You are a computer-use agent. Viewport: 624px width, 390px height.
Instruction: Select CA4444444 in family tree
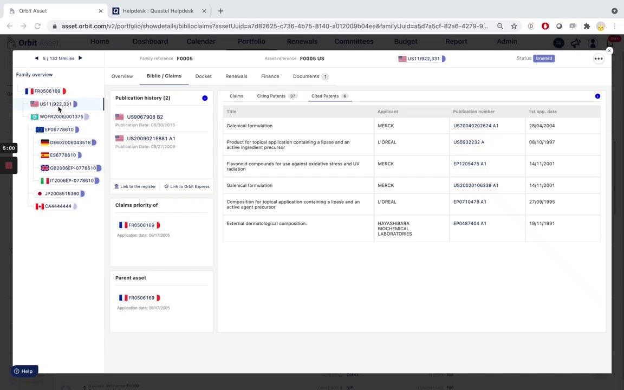pyautogui.click(x=56, y=206)
